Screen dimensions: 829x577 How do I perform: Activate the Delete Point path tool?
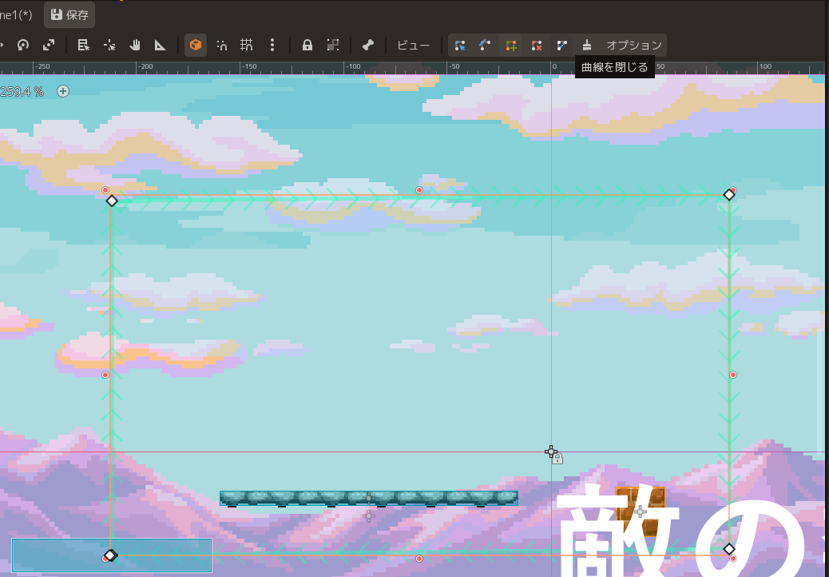pyautogui.click(x=537, y=45)
